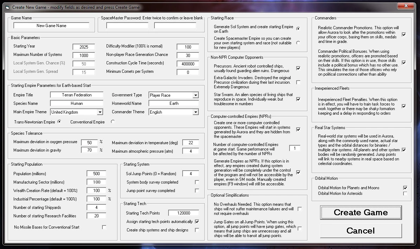Image resolution: width=420 pixels, height=249 pixels.
Task: Select the Starting Year field
Action: tap(84, 47)
